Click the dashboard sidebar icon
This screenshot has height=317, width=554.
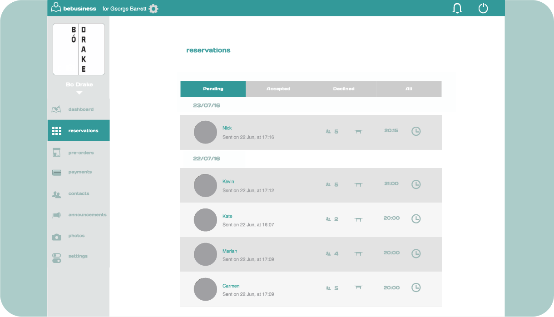click(56, 109)
